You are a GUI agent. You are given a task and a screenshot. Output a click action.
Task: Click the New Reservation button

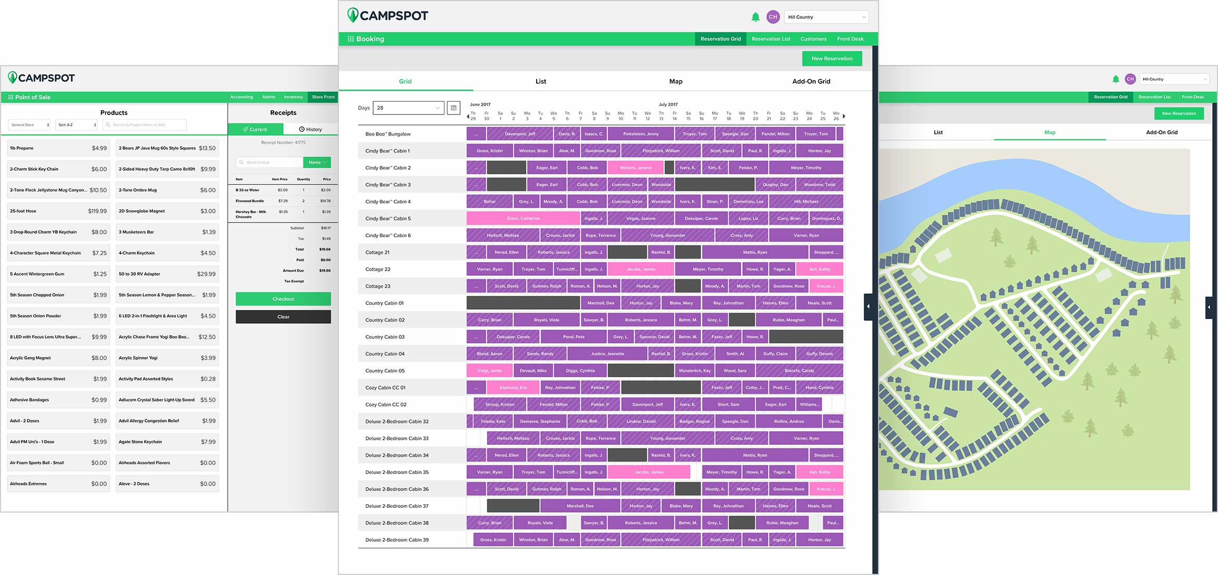click(832, 58)
